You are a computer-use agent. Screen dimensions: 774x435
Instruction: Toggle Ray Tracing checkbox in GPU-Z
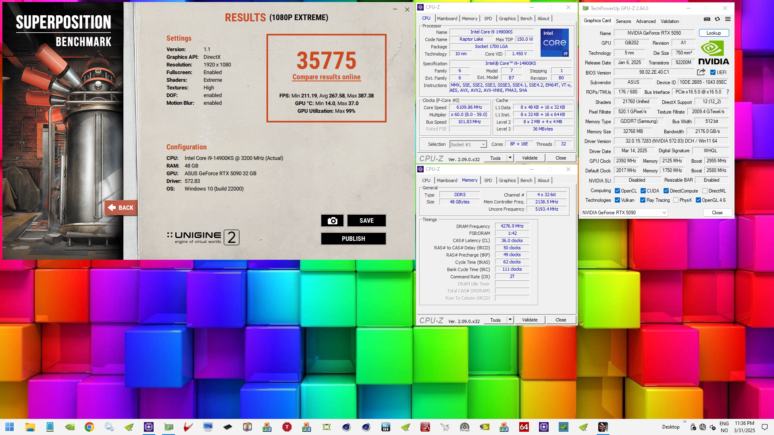pos(643,200)
